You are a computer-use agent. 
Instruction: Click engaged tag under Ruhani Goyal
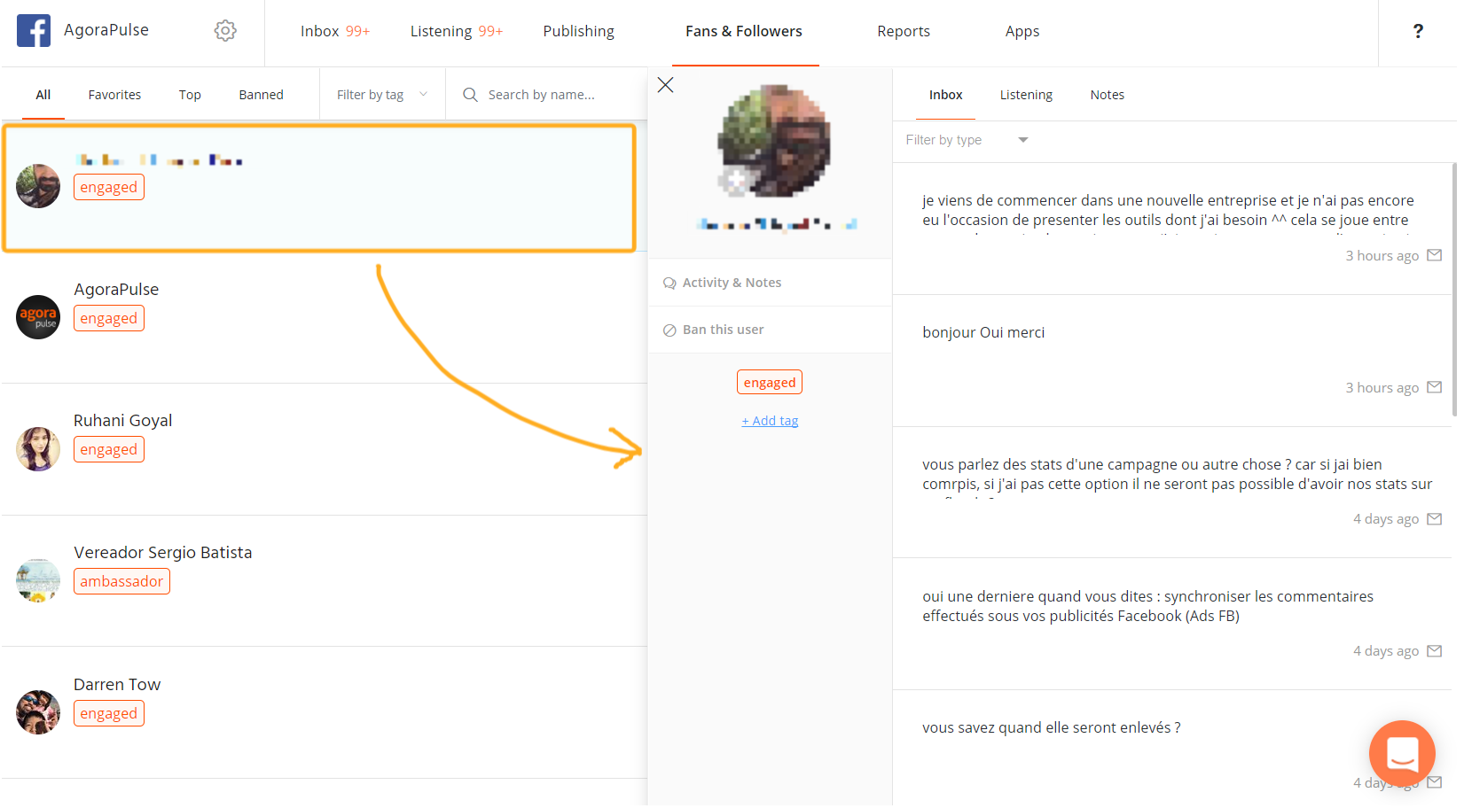click(108, 450)
